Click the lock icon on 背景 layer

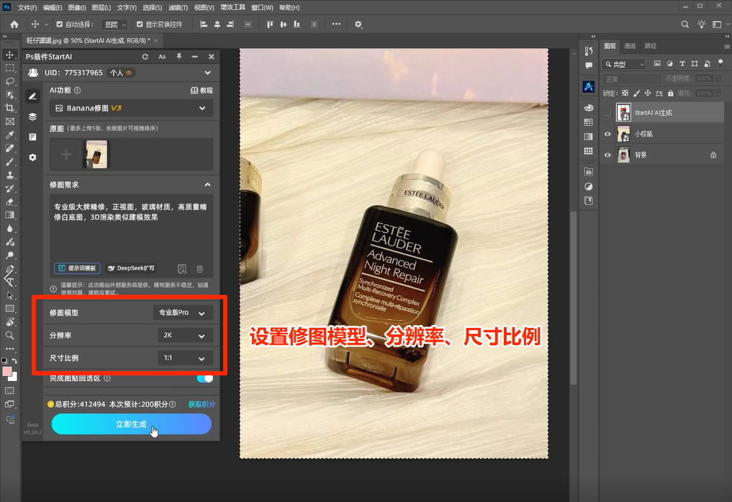click(713, 155)
